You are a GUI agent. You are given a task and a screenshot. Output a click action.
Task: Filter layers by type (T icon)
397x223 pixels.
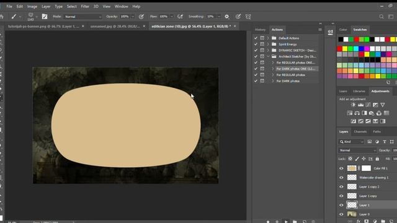[x=385, y=142]
